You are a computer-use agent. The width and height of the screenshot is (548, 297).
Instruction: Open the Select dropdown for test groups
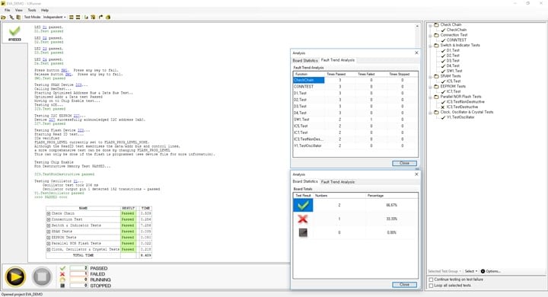coord(471,271)
